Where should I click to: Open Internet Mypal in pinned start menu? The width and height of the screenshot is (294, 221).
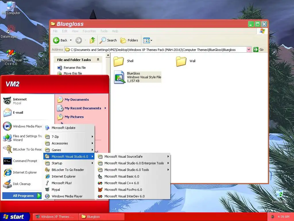point(27,101)
